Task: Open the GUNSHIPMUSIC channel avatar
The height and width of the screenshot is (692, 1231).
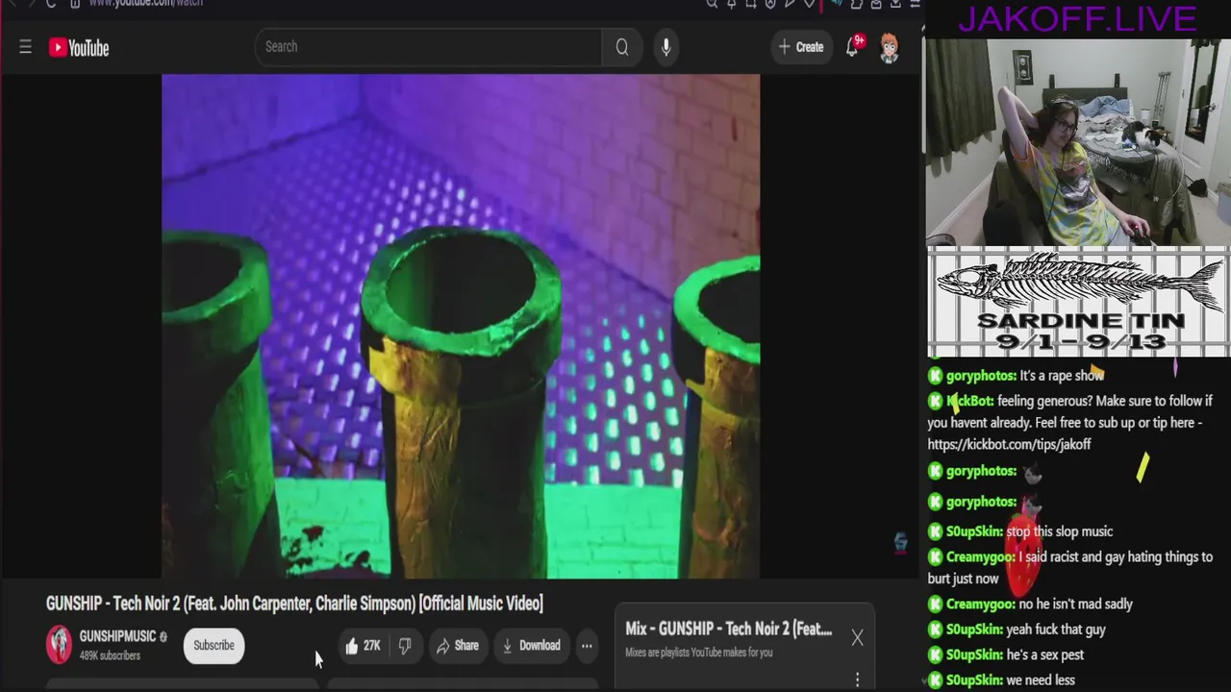Action: click(59, 645)
